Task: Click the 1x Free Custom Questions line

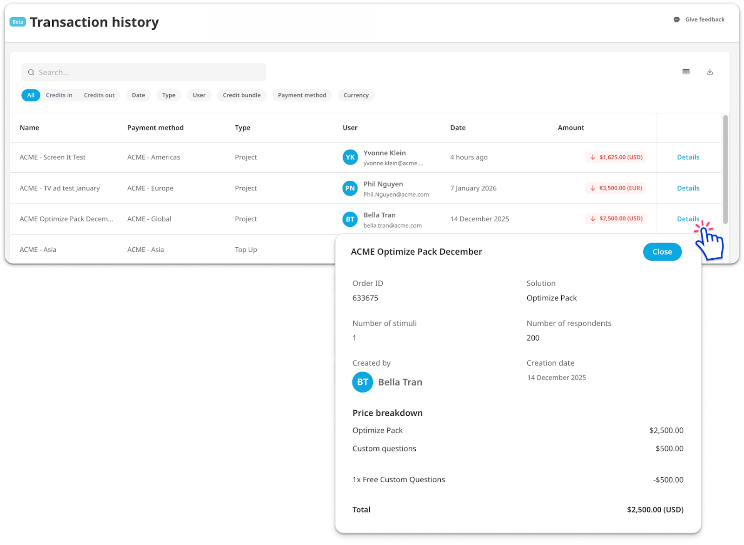Action: pos(399,480)
